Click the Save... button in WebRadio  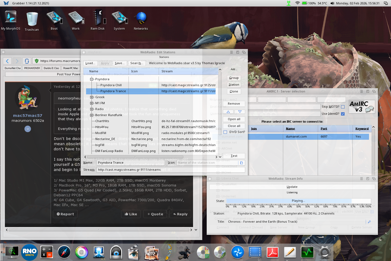[119, 63]
